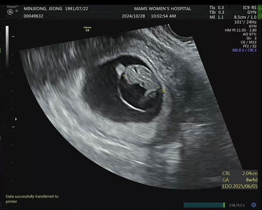This screenshot has width=262, height=210.
Task: Click the IC9-RS probe label
Action: 250,7
